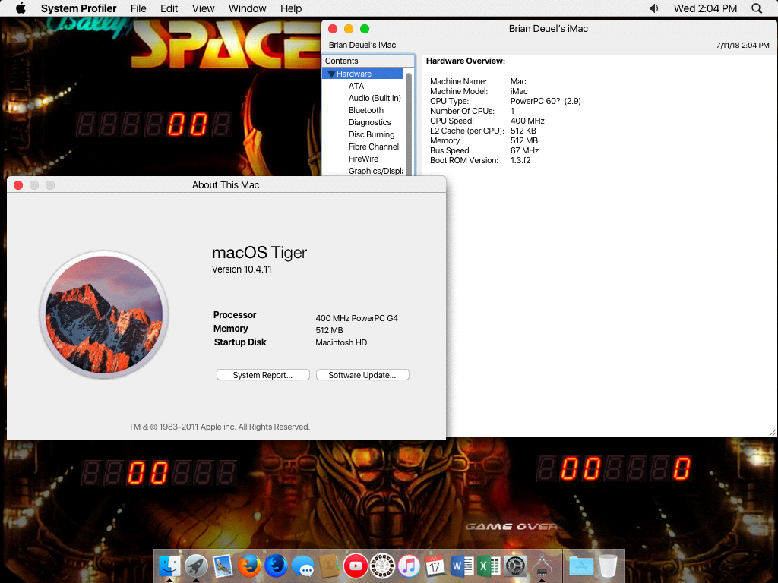Open the Window menu
Image resolution: width=778 pixels, height=583 pixels.
pyautogui.click(x=247, y=8)
